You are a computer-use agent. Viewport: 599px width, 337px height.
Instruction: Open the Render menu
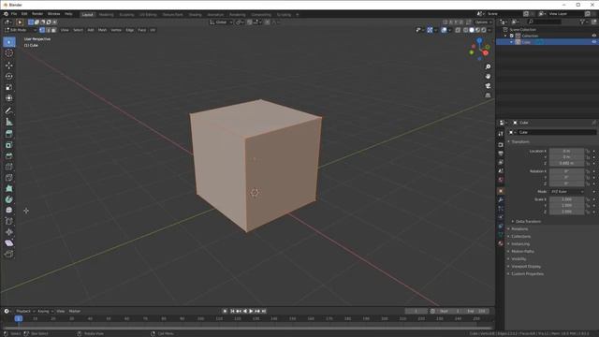coord(37,14)
